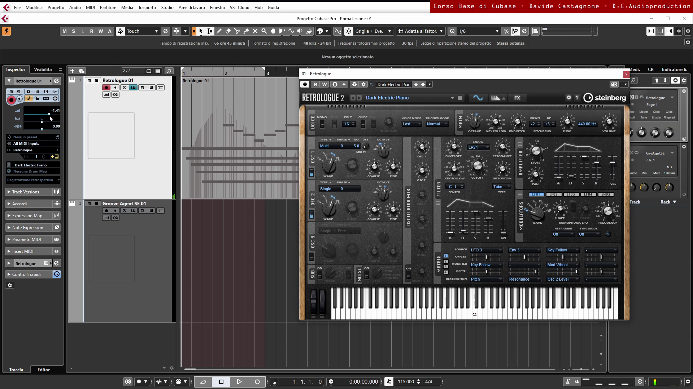Viewport: 693px width, 389px height.
Task: Mute the Retrologue 01 track
Action: click(x=89, y=80)
